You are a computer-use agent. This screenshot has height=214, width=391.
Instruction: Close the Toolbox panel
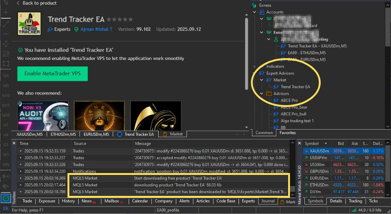click(x=14, y=143)
